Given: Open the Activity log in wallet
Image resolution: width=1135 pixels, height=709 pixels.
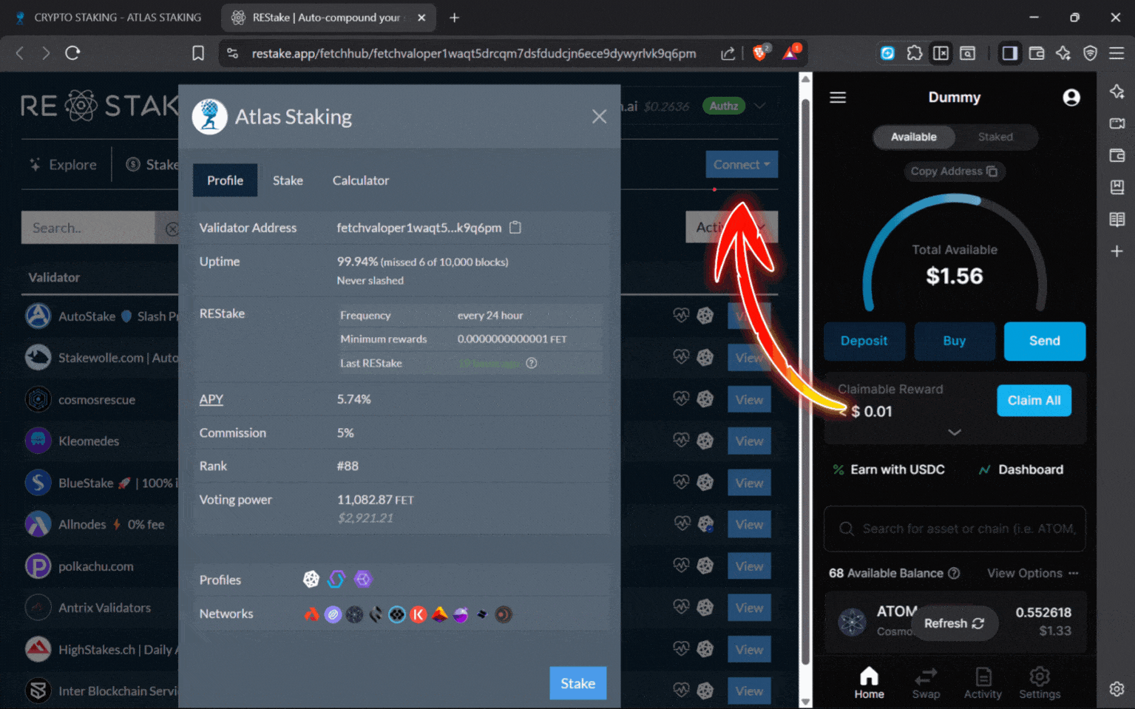Looking at the screenshot, I should click(983, 682).
